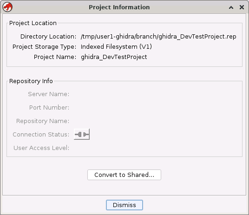Viewport: 249px width, 215px height.
Task: Click the User Access Level label
Action: click(x=41, y=148)
